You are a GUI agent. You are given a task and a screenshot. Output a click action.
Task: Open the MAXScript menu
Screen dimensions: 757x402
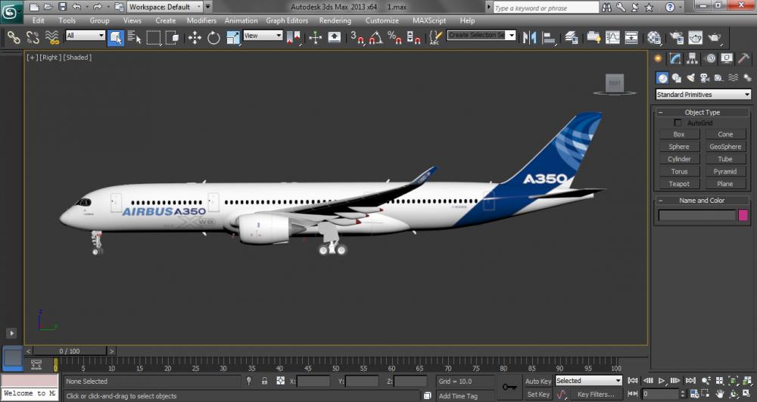[x=429, y=20]
